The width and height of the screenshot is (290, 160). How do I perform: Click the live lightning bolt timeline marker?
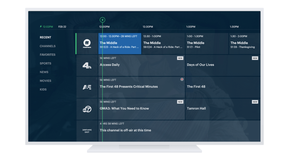click(103, 20)
